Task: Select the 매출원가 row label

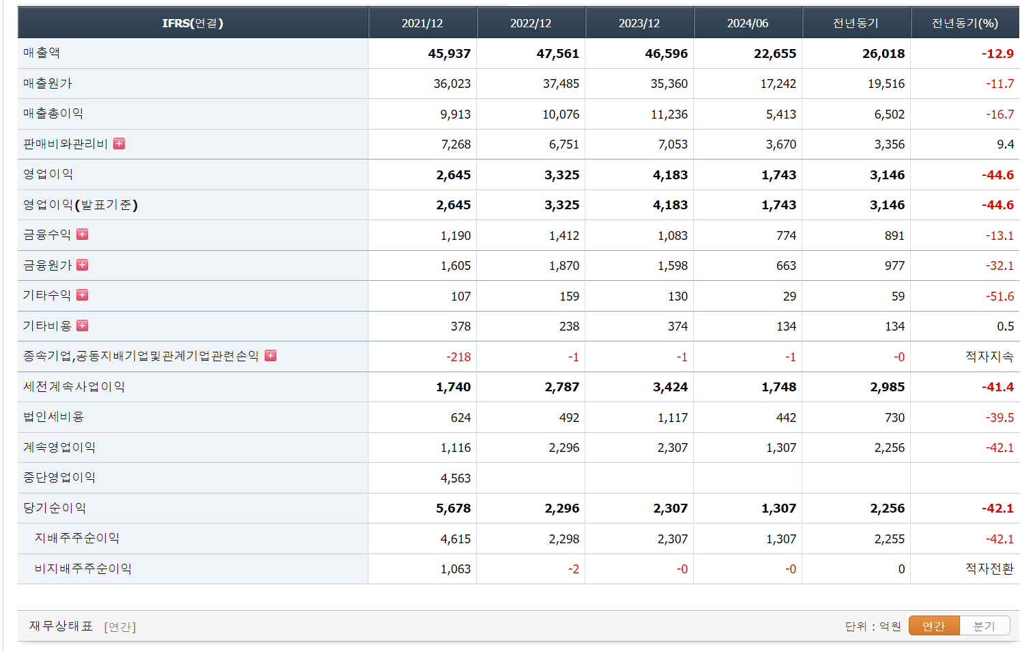Action: point(48,83)
